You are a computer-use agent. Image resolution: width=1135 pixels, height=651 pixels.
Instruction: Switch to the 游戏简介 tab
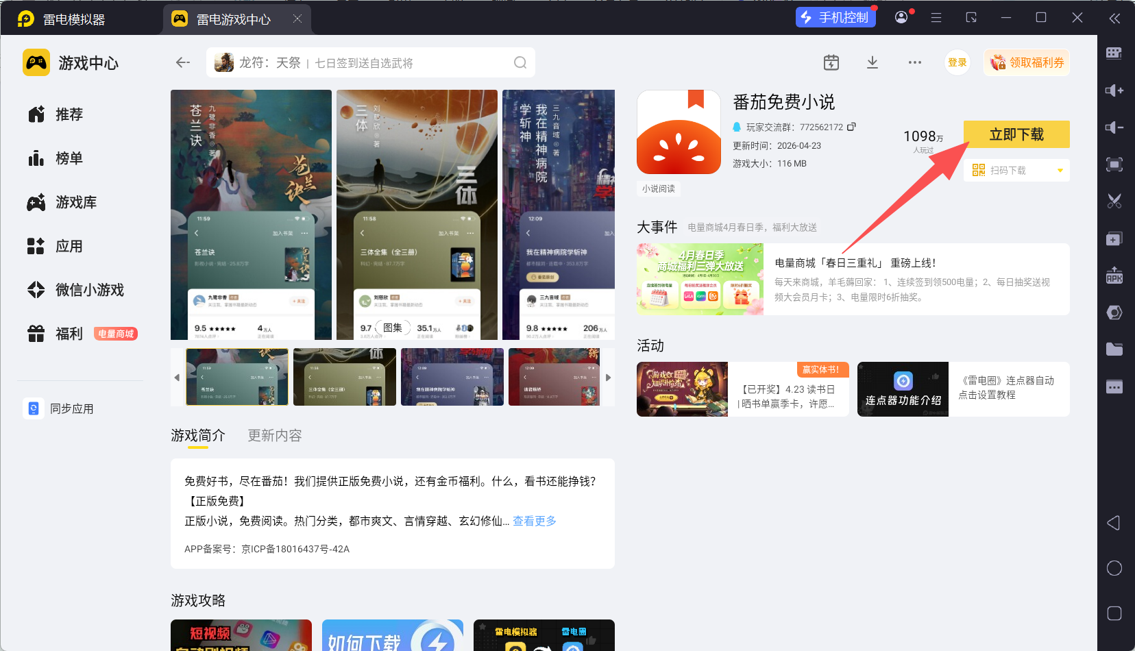[198, 436]
